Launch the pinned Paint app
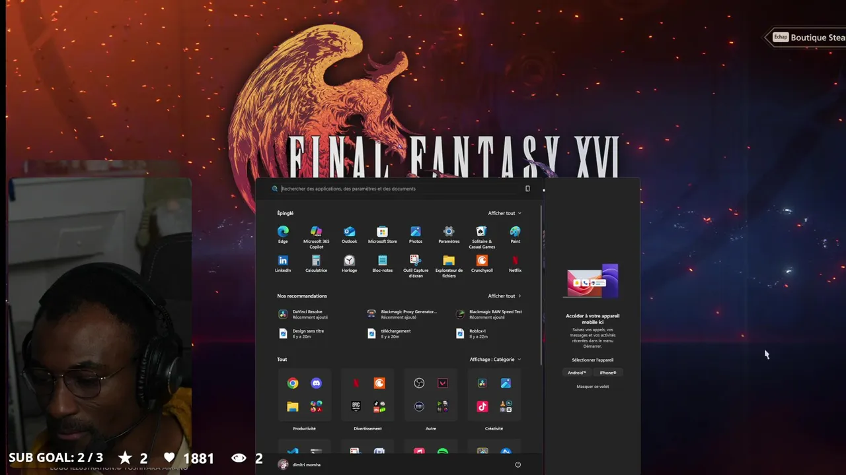The width and height of the screenshot is (846, 475). tap(515, 234)
